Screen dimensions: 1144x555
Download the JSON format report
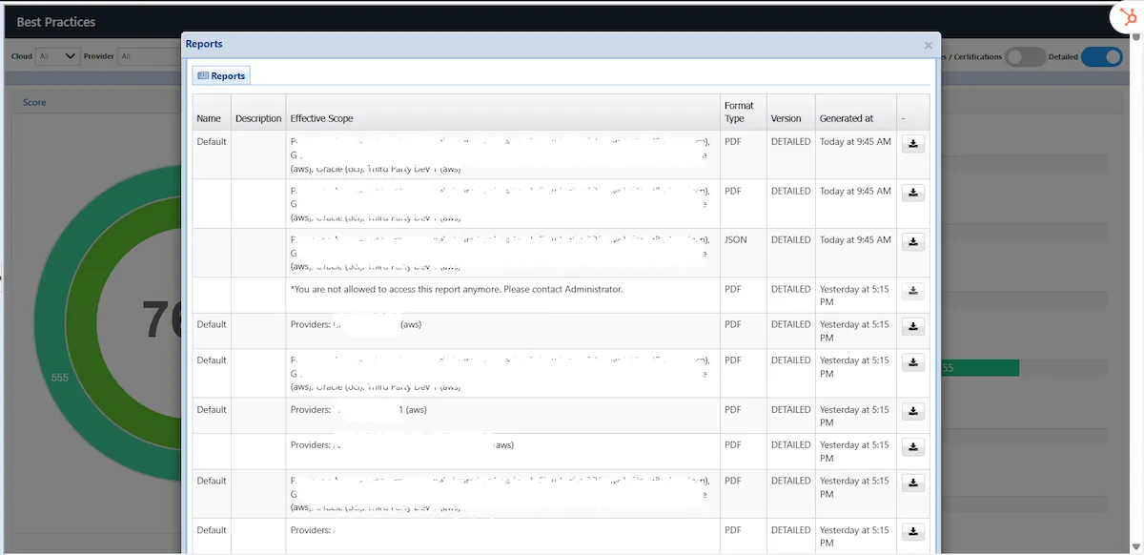click(913, 242)
